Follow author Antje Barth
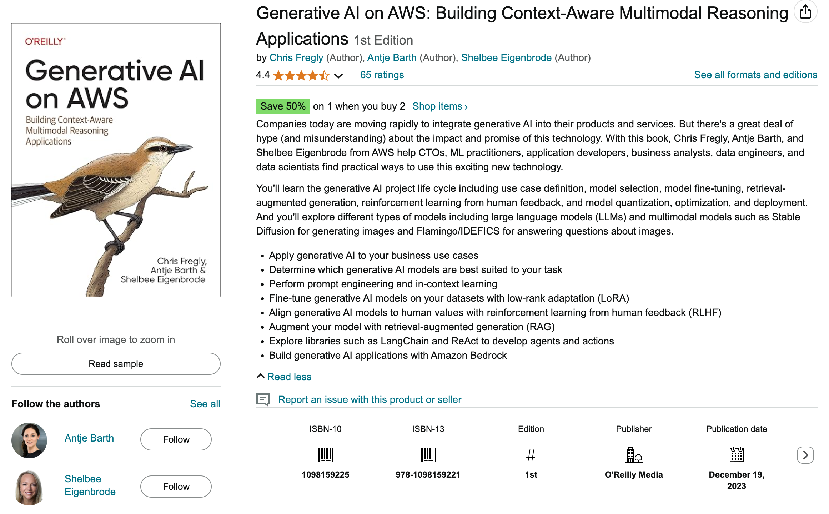This screenshot has width=829, height=514. point(176,439)
